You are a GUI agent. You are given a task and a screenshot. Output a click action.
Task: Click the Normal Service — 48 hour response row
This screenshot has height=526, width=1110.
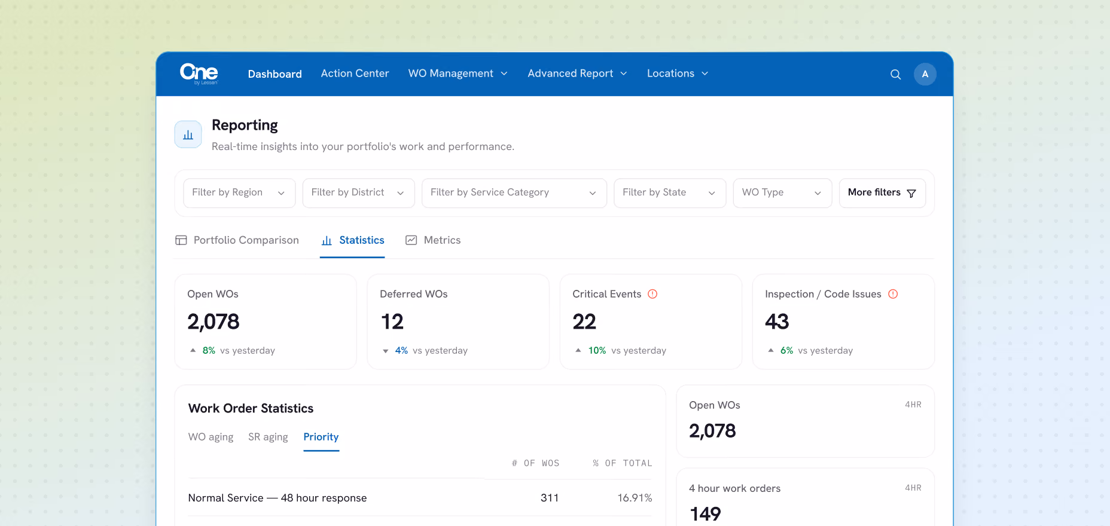point(420,498)
